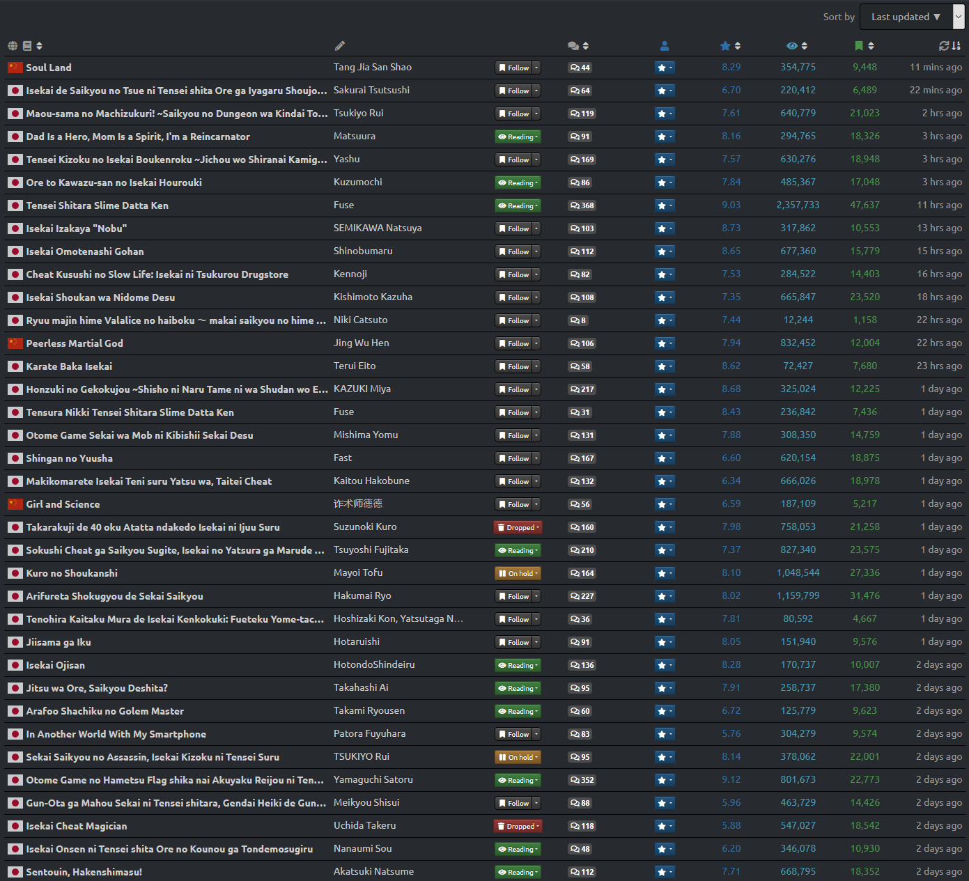Sort by last updated refresh icon
The height and width of the screenshot is (881, 969).
click(x=949, y=46)
